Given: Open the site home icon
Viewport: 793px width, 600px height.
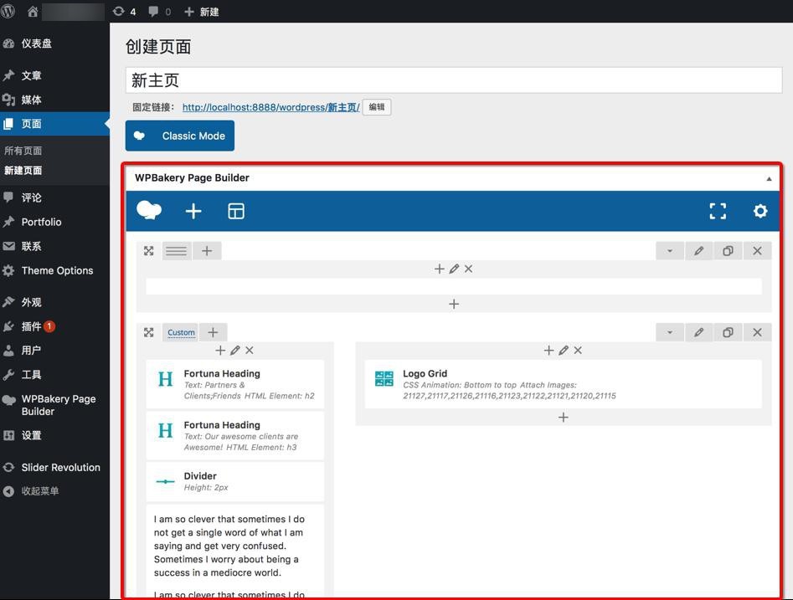Looking at the screenshot, I should (33, 11).
